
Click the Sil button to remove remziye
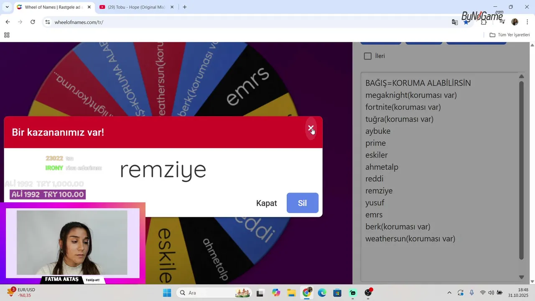[x=302, y=203]
